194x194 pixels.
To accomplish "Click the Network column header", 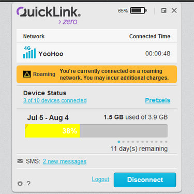I will (34, 36).
